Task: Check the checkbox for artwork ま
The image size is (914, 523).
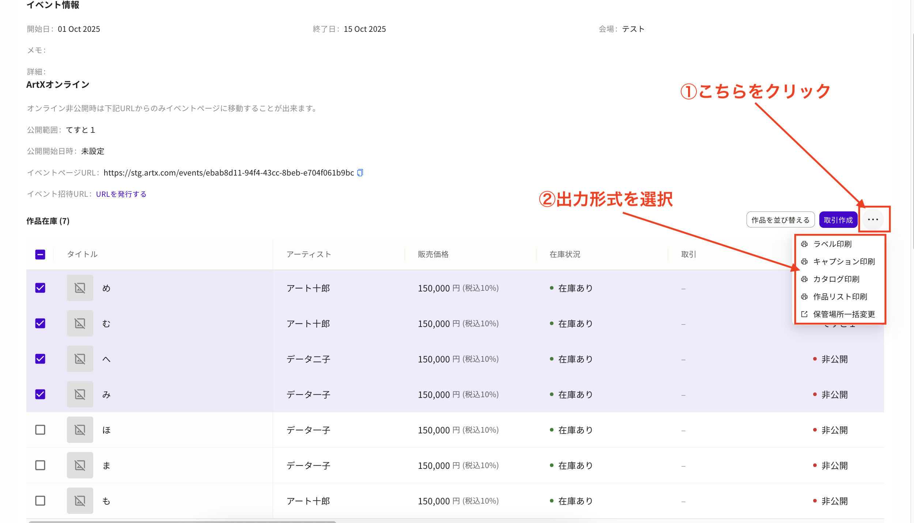Action: [40, 466]
